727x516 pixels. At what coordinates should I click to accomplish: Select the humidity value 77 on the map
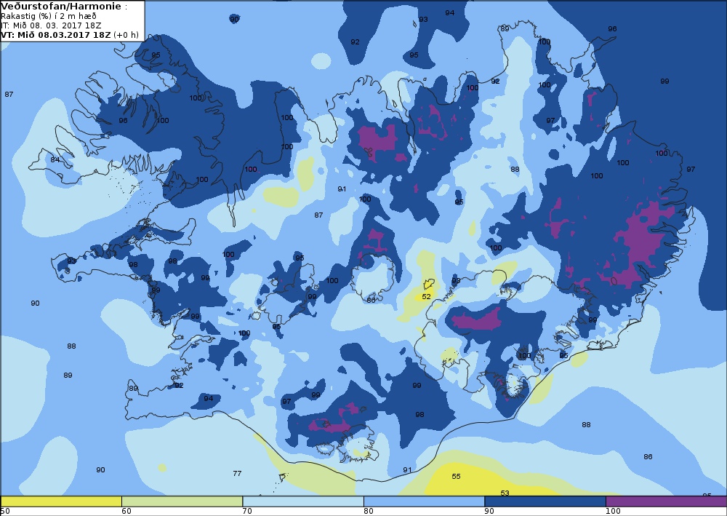(237, 474)
